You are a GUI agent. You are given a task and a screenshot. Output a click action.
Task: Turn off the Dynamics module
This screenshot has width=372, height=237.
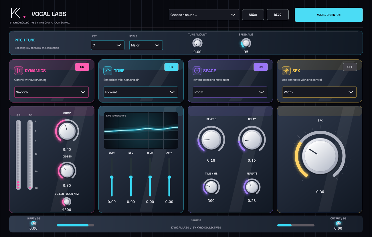(x=82, y=67)
